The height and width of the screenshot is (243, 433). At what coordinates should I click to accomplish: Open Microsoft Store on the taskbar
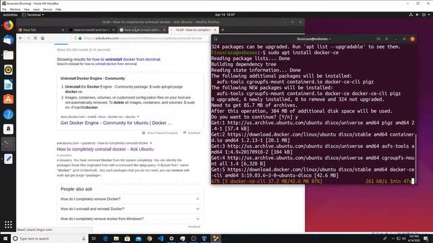point(127,238)
